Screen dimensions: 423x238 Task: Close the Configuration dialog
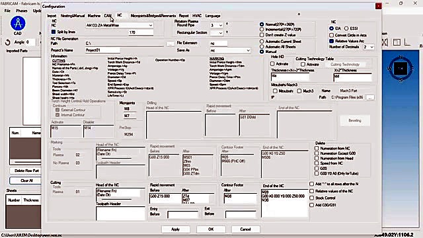pyautogui.click(x=379, y=6)
